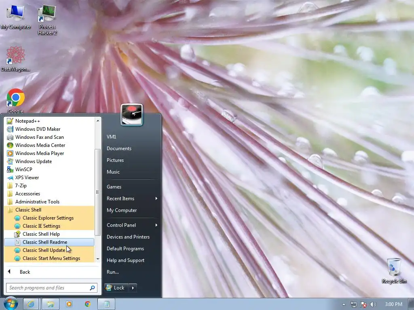
Task: Open the Run... dialog
Action: click(x=132, y=272)
